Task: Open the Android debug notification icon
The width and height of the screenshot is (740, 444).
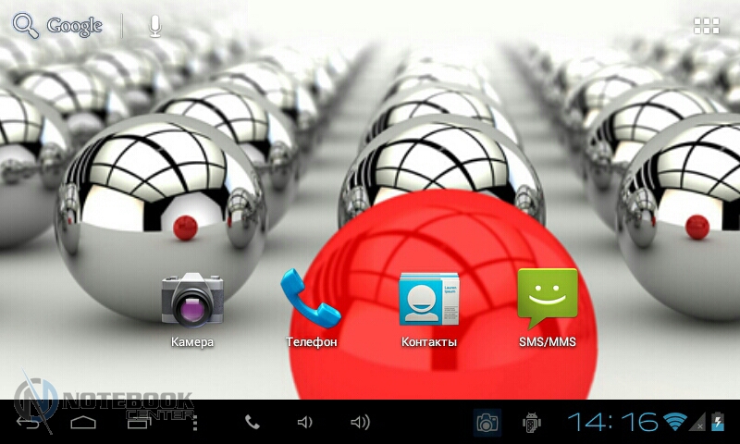Action: 531,423
